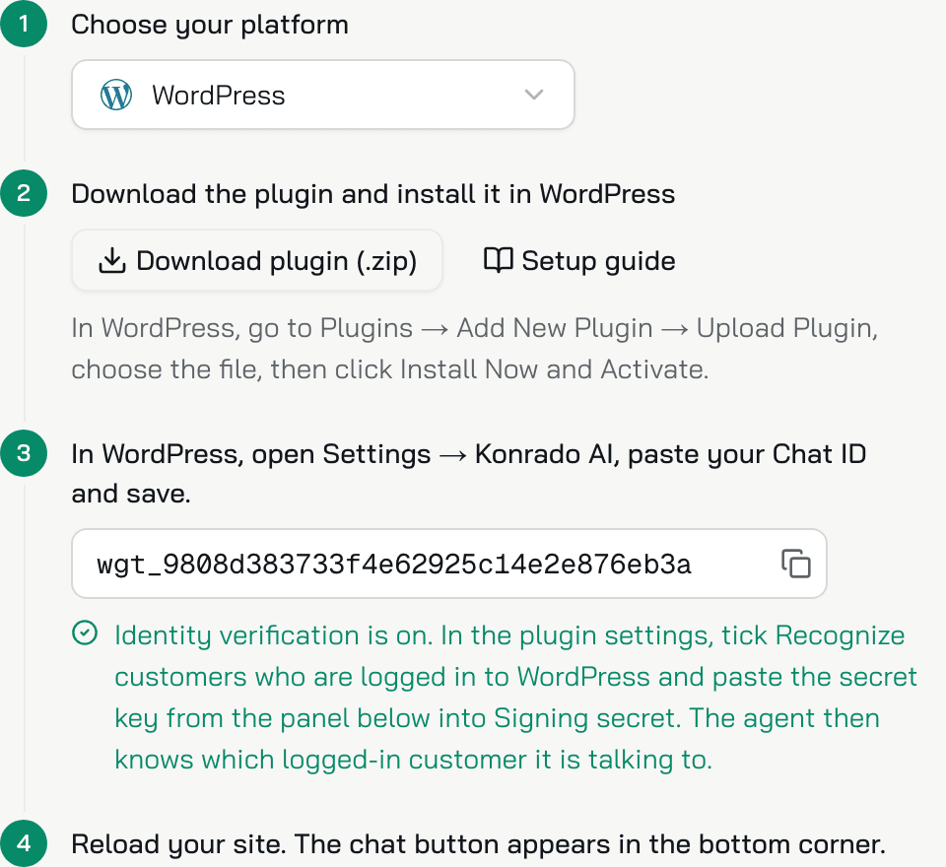The width and height of the screenshot is (946, 867).
Task: Select the wgt_ Chat ID text field
Action: [449, 564]
